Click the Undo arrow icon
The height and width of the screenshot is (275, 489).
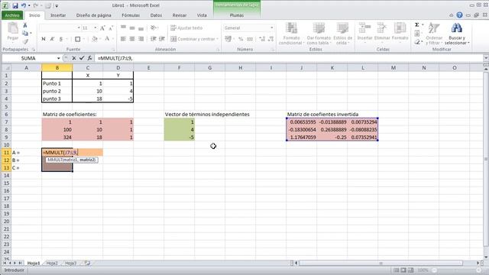point(24,5)
